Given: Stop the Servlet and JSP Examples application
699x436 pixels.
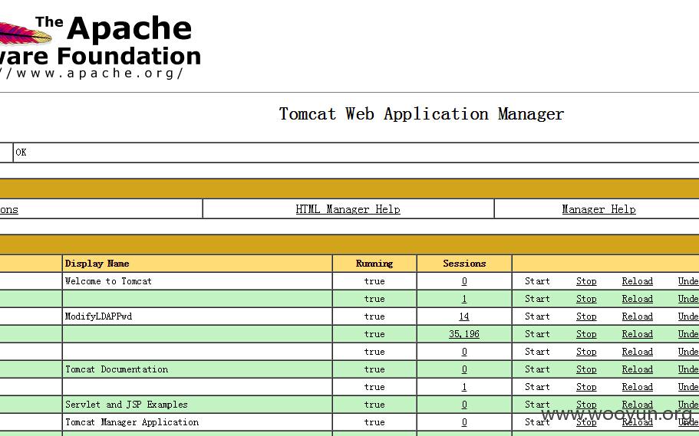Looking at the screenshot, I should pyautogui.click(x=586, y=405).
